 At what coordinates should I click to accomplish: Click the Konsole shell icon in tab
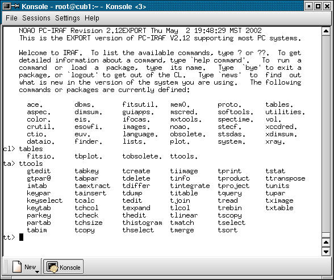(52, 267)
